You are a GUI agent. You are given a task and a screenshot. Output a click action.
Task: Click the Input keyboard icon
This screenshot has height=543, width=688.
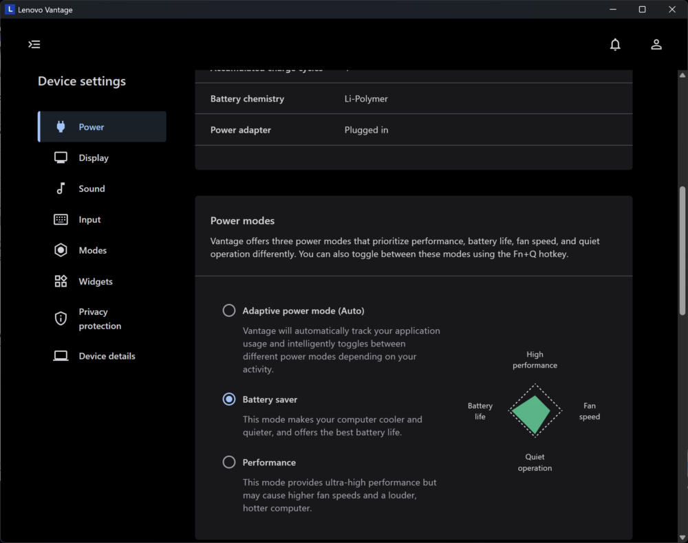61,219
